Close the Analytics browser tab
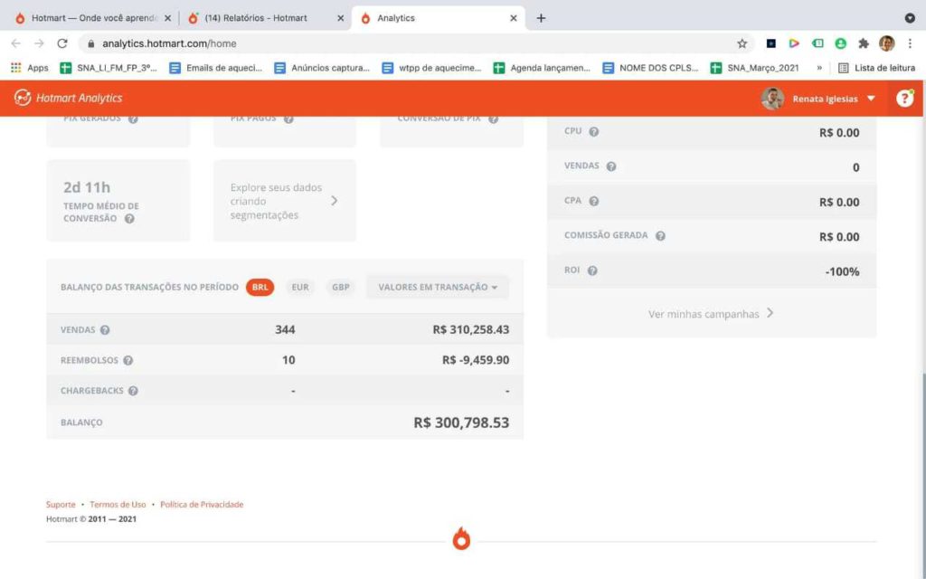Image resolution: width=926 pixels, height=579 pixels. (x=514, y=18)
